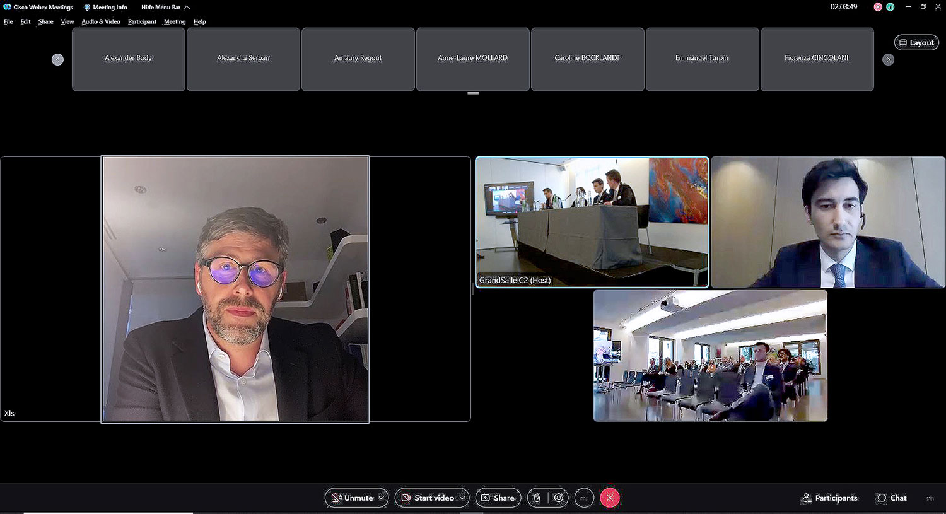Click the Layout button

[x=916, y=43]
